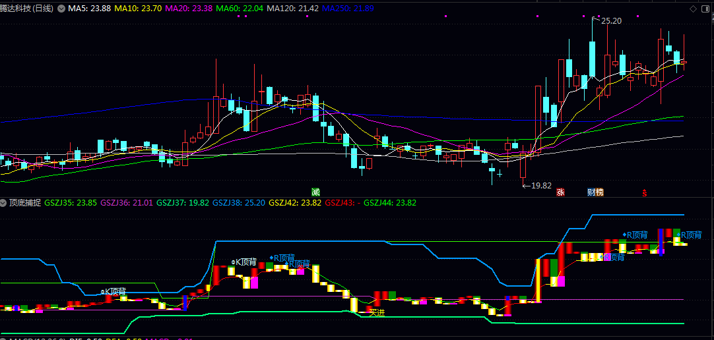
Task: Click the 腾达科技(日线) chart title
Action: [27, 9]
